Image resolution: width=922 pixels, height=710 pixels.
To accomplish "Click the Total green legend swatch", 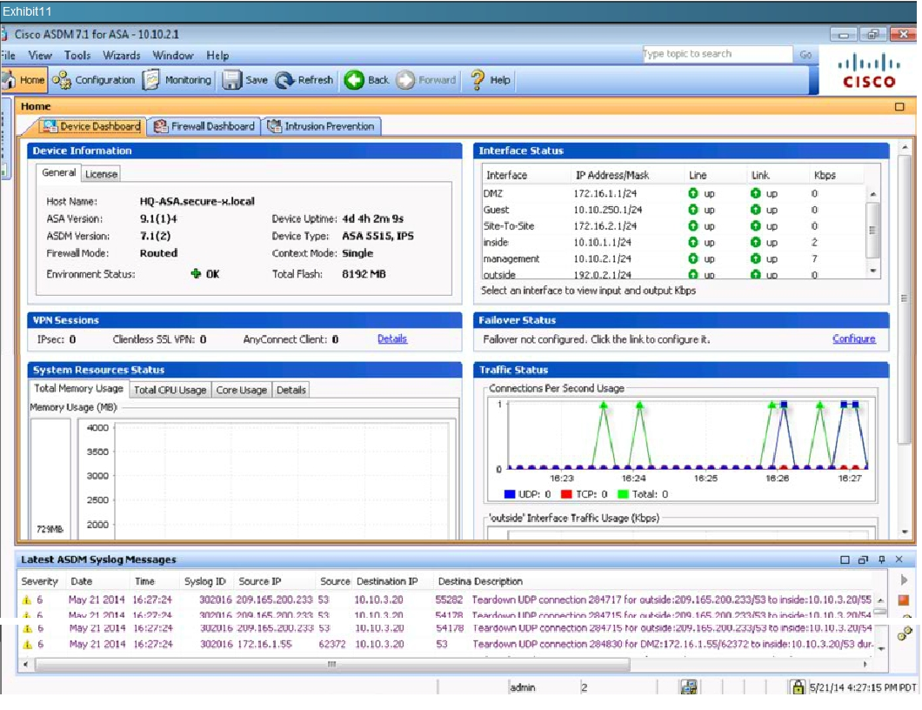I will coord(624,494).
